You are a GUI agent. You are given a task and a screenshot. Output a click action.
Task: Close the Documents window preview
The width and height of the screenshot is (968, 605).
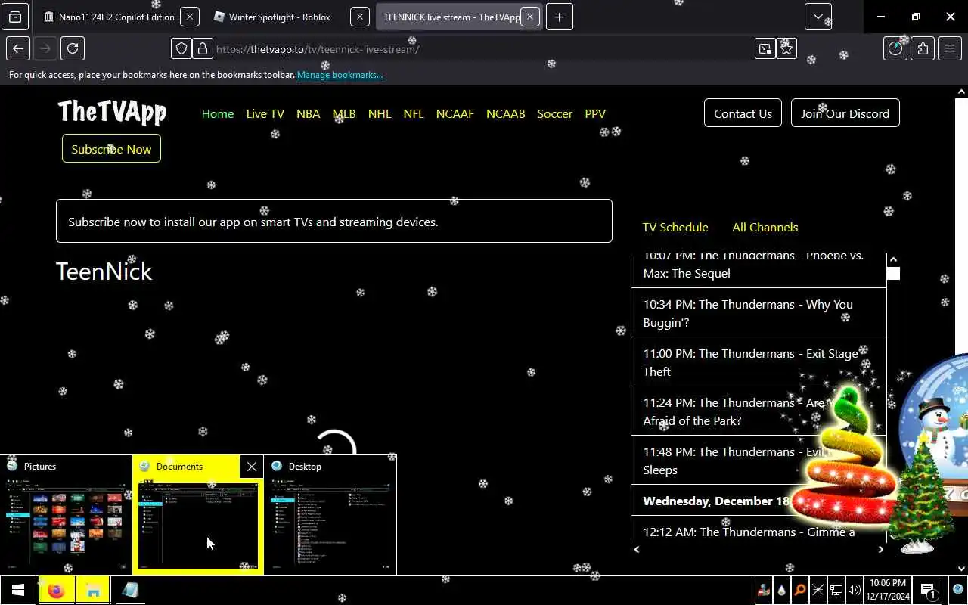[x=252, y=467]
